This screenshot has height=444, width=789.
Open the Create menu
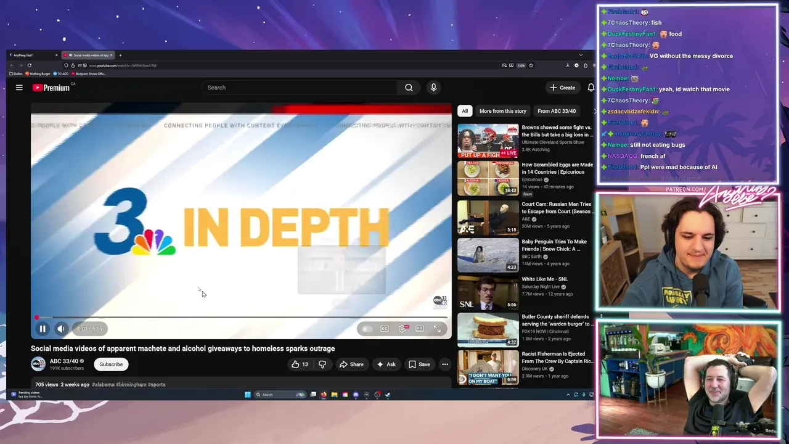(563, 88)
